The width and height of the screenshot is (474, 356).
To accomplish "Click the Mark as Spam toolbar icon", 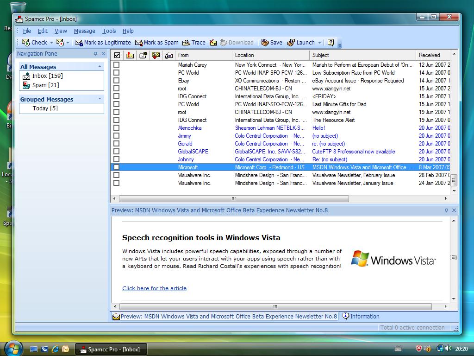I will (139, 43).
